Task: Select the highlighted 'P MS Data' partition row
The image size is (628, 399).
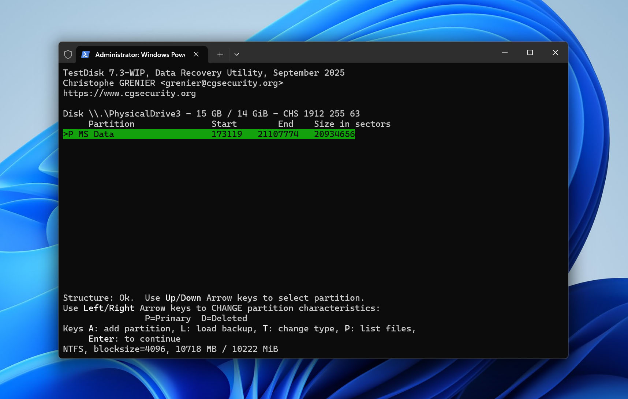Action: point(209,134)
